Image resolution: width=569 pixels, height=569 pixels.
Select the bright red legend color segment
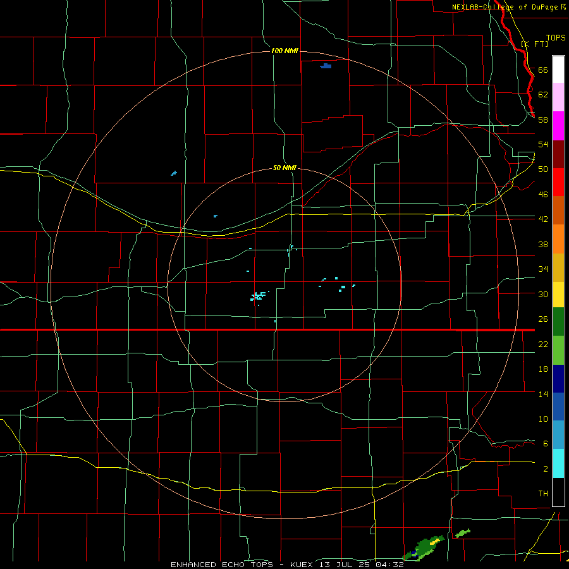coord(558,182)
